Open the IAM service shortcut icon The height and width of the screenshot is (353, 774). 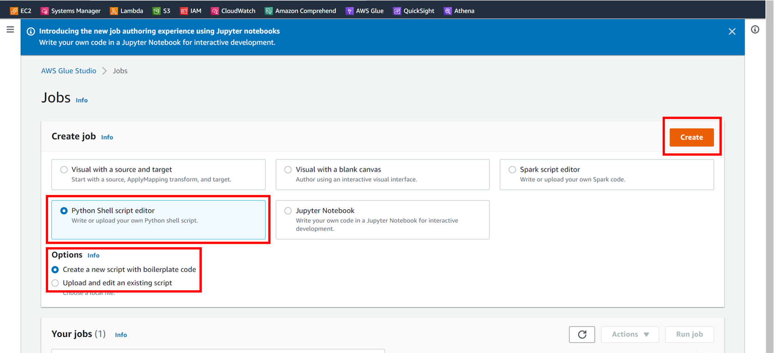[184, 11]
